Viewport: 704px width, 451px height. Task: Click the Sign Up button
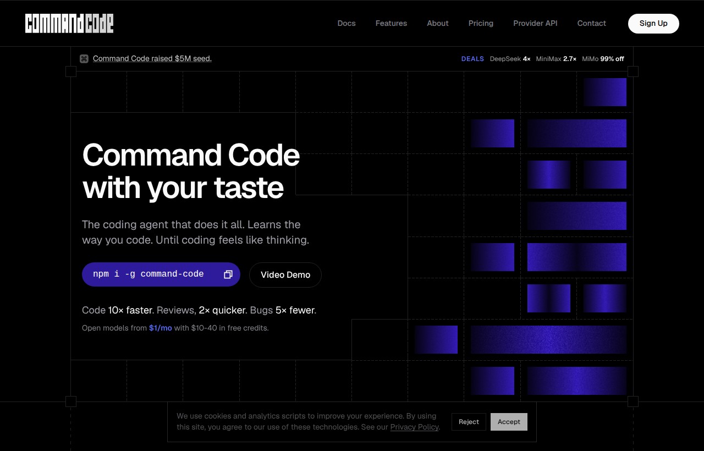[x=653, y=24]
